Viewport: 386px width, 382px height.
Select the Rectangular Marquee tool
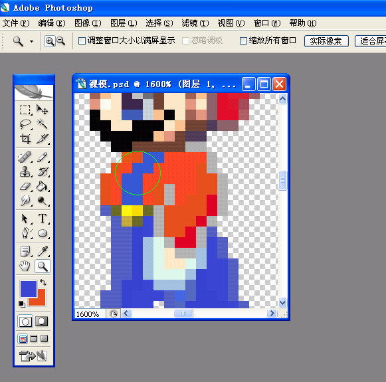pyautogui.click(x=25, y=110)
